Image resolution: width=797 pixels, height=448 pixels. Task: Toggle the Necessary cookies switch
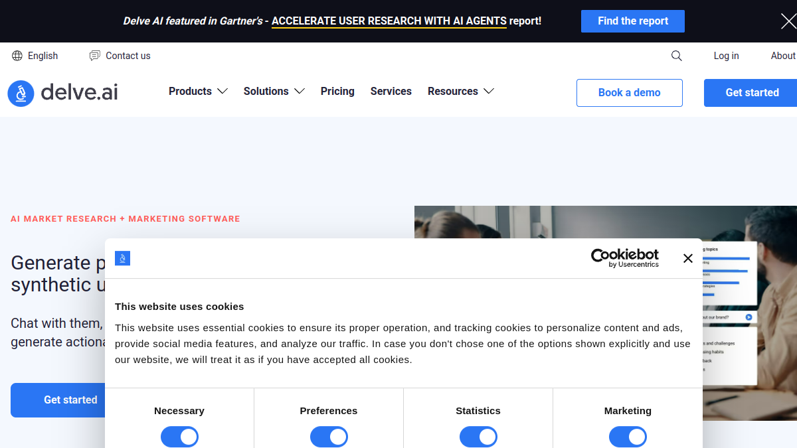click(179, 437)
